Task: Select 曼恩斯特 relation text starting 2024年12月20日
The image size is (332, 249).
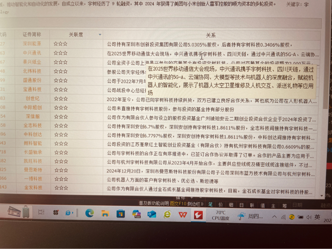Action: [210, 173]
